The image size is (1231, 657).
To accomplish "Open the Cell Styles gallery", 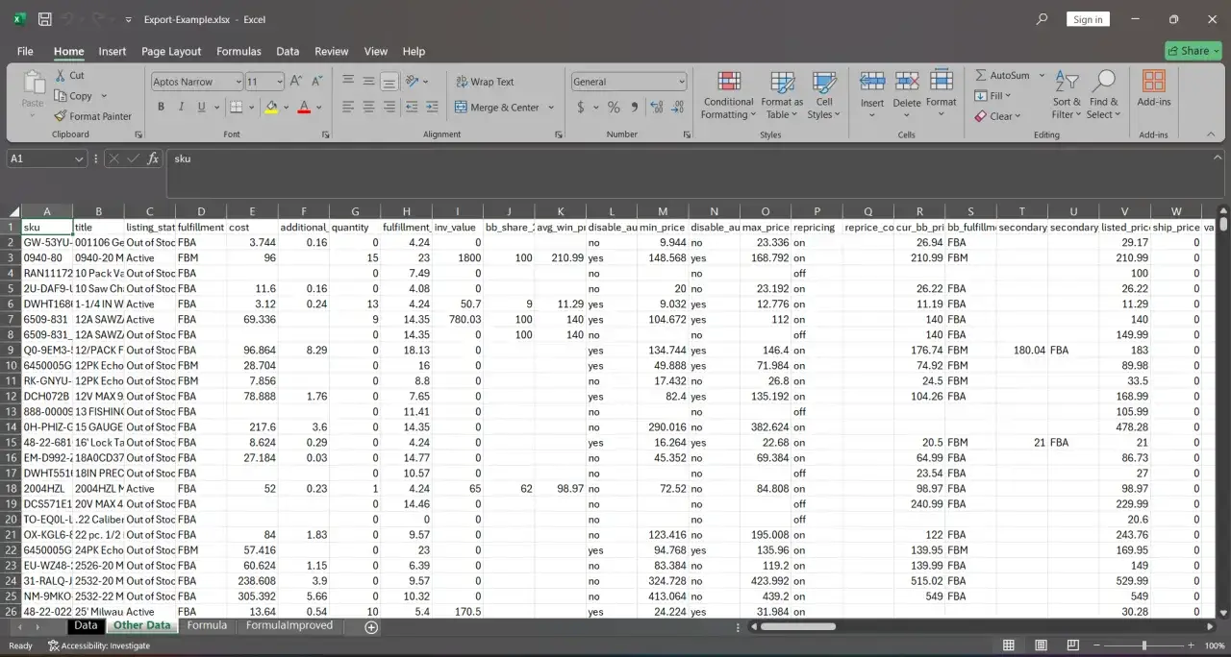I will [x=824, y=95].
